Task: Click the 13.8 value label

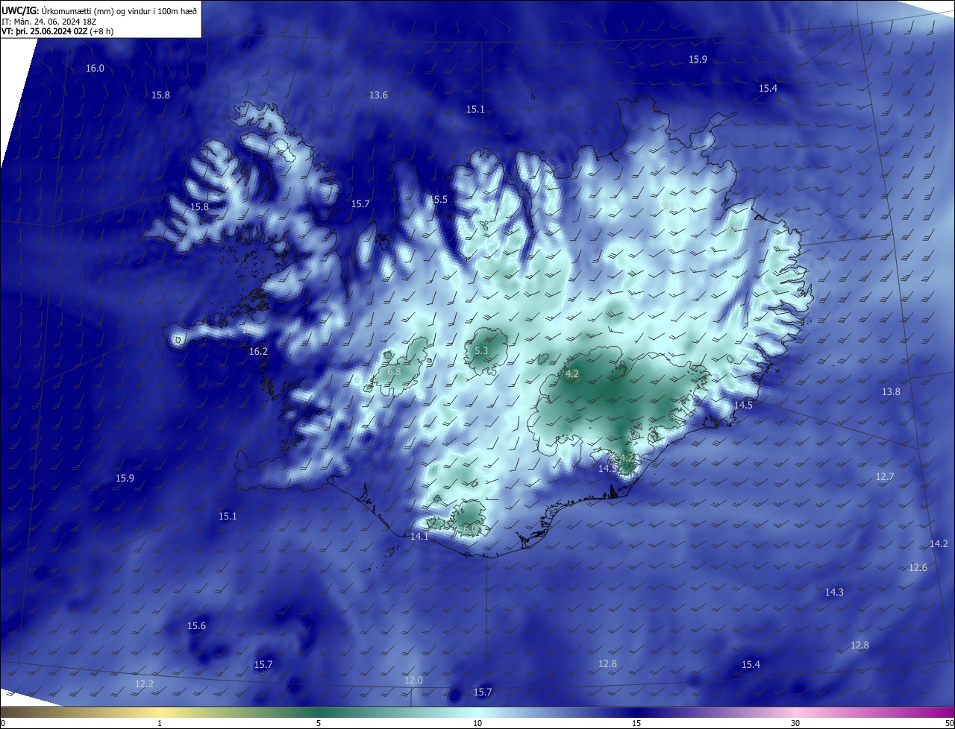Action: [x=891, y=392]
